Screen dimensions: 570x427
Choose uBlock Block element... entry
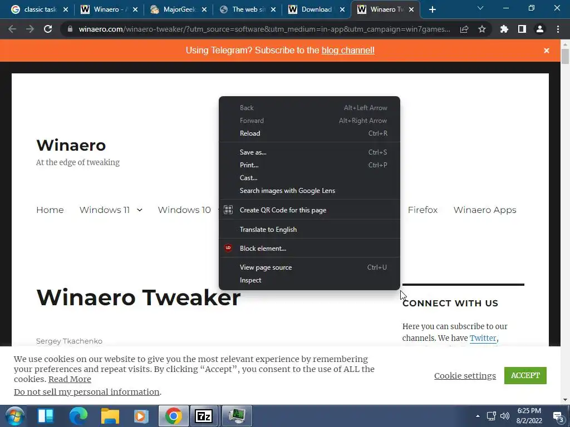[309, 249]
